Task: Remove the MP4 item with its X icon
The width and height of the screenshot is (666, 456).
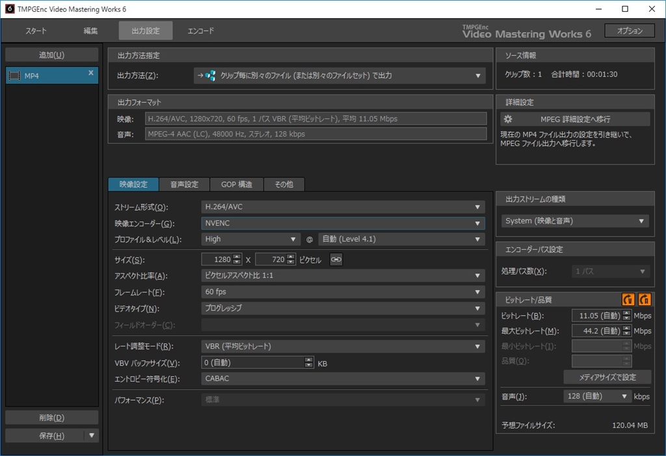Action: 91,73
